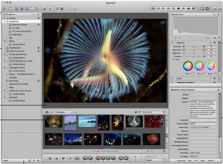Screen dimensions: 223x164
Task: Click the Vault action gear icon
Action: [x=38, y=161]
